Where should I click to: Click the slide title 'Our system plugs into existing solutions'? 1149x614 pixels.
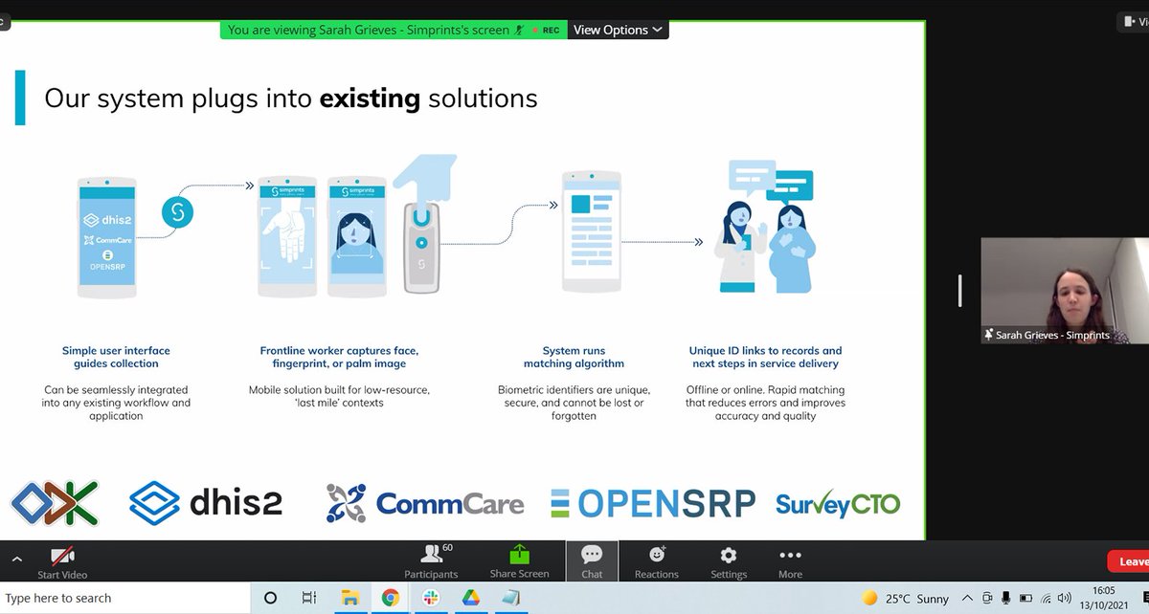[x=290, y=98]
